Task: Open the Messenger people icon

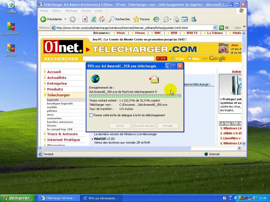Action: pos(193,19)
